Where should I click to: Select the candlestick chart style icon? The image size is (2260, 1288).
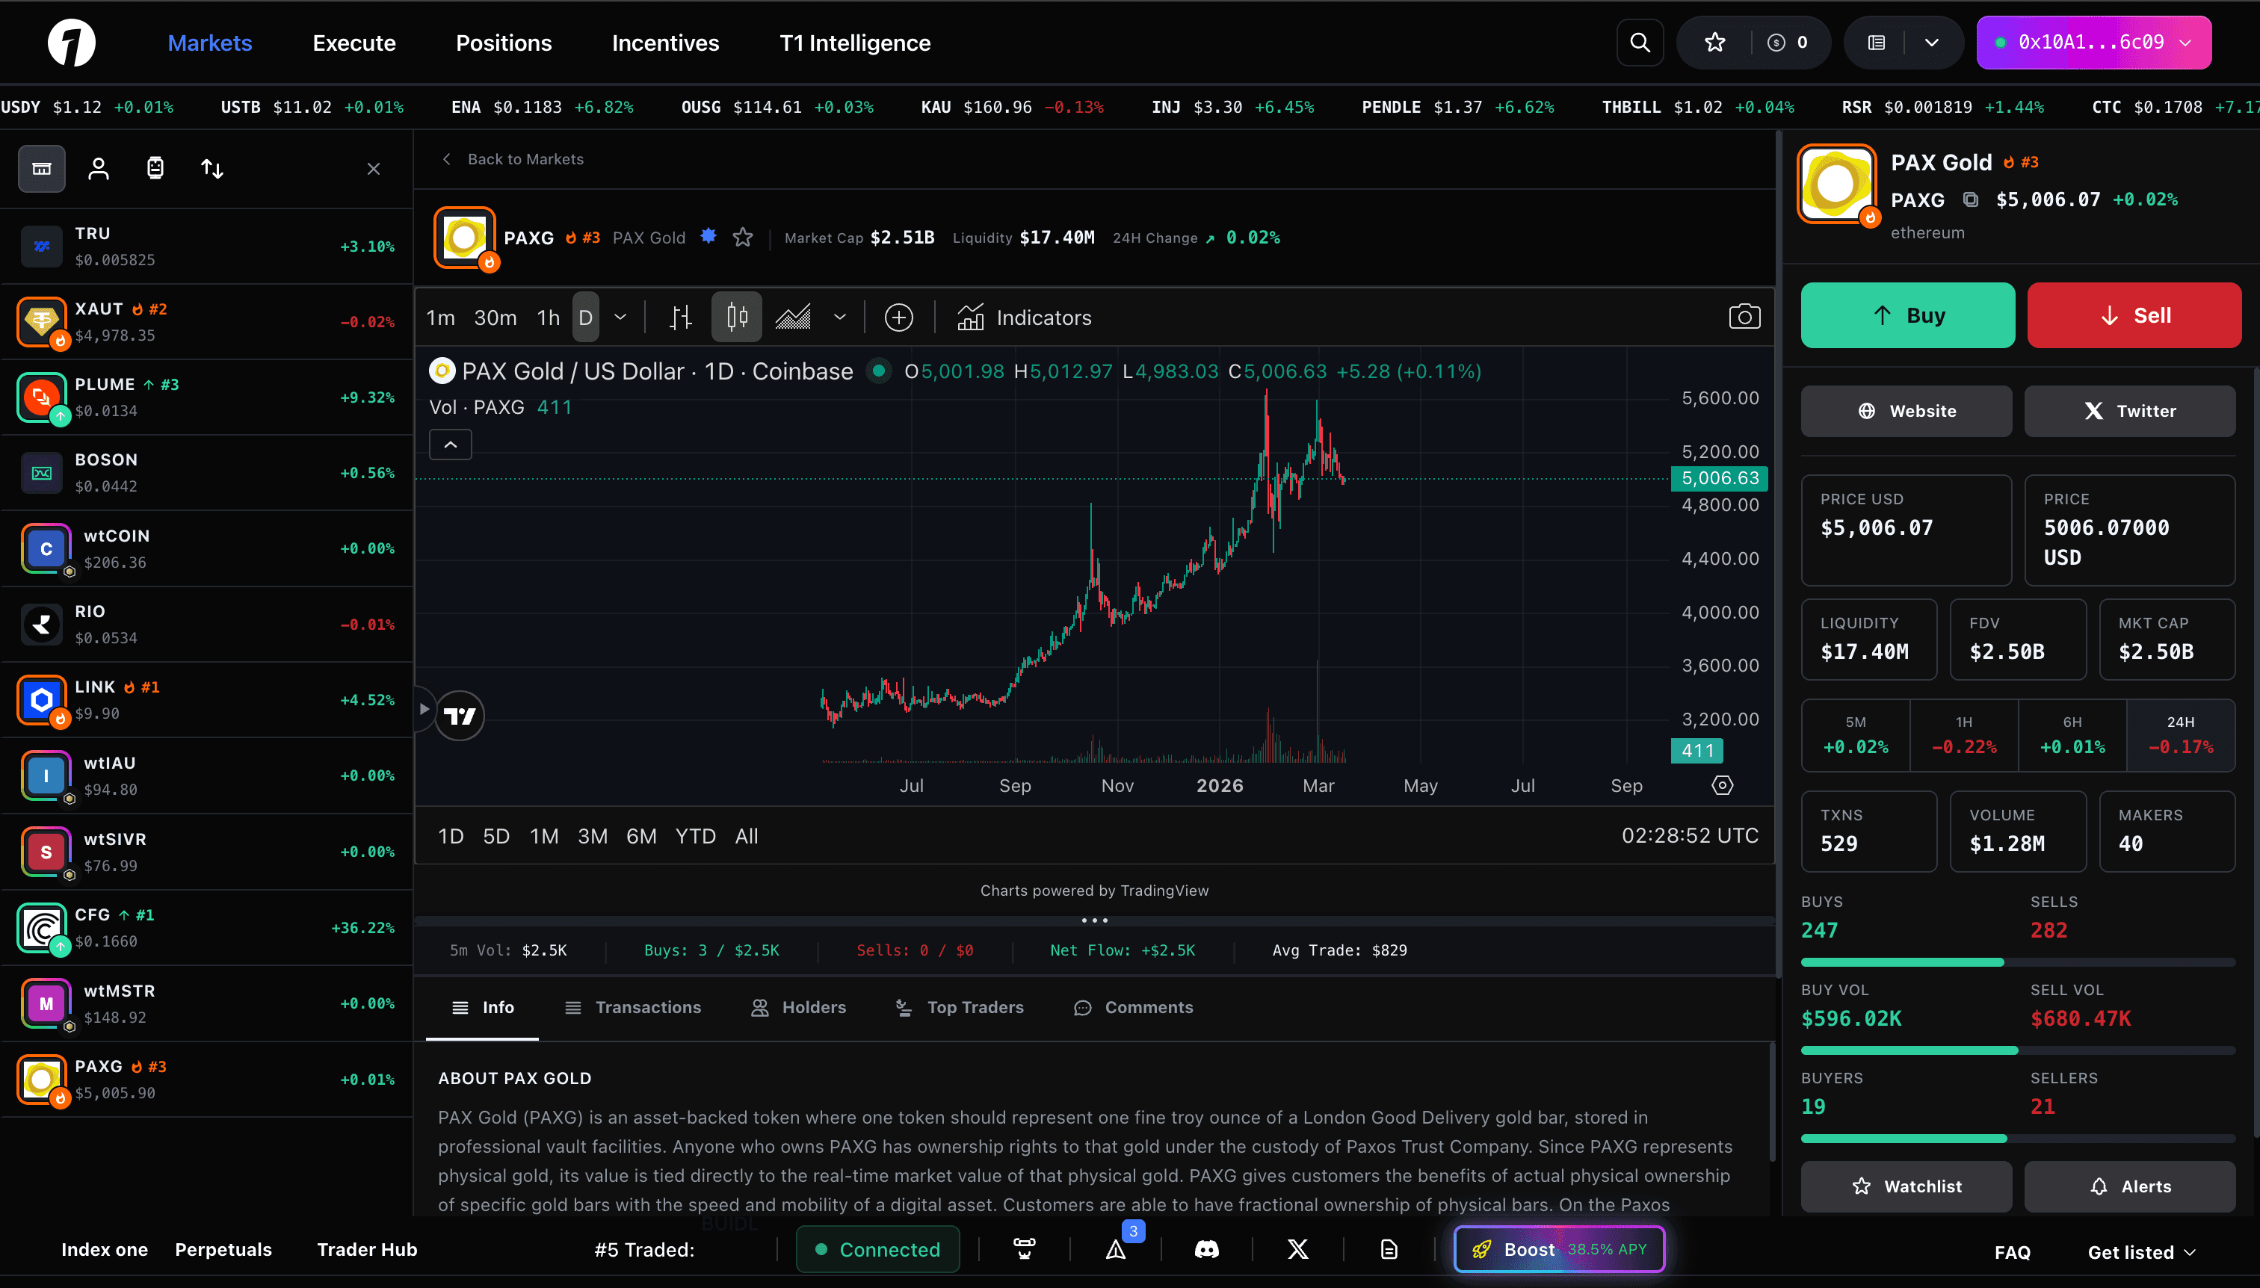(735, 317)
